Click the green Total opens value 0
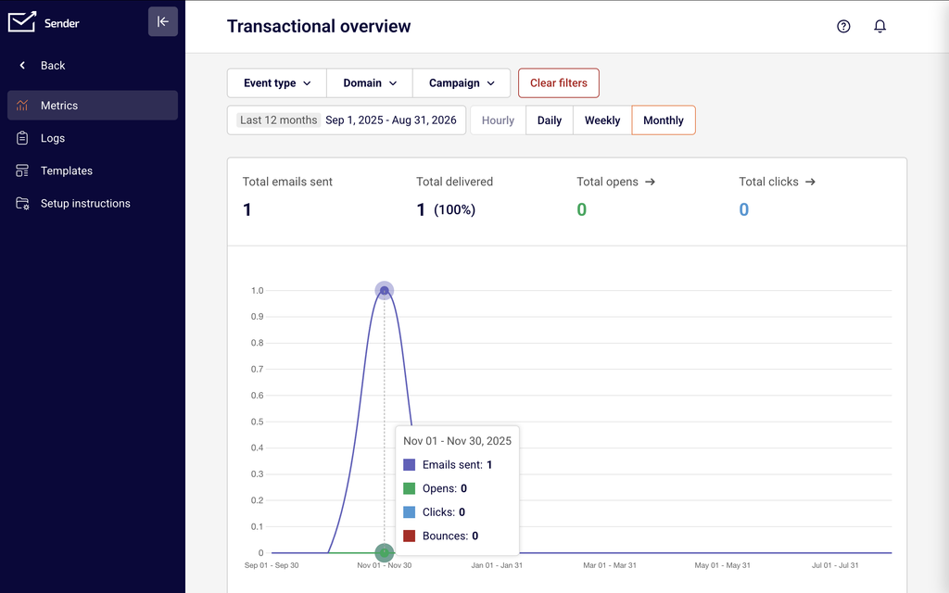 [x=582, y=209]
